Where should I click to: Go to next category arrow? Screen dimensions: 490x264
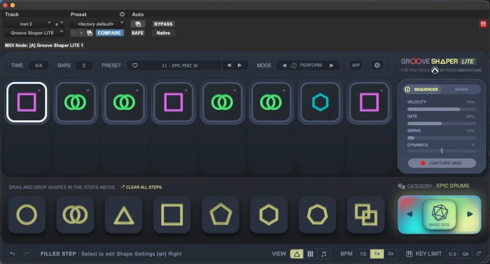[x=470, y=214]
